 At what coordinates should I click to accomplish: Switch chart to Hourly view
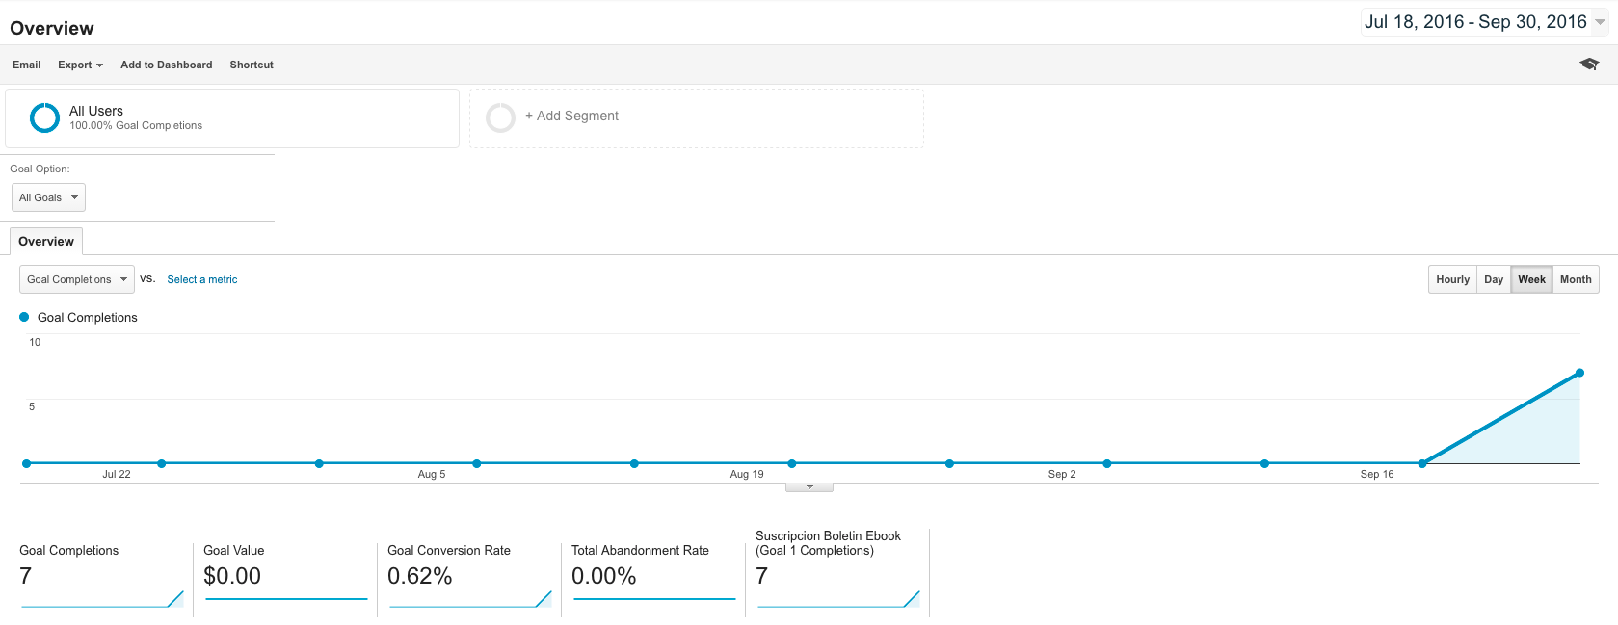pos(1452,279)
